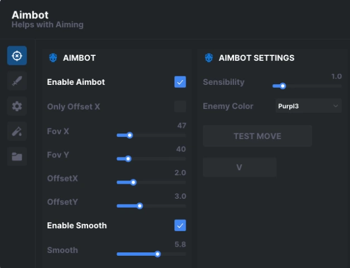Select the paint bucket sidebar icon
Screen dimensions: 350x268
click(17, 131)
